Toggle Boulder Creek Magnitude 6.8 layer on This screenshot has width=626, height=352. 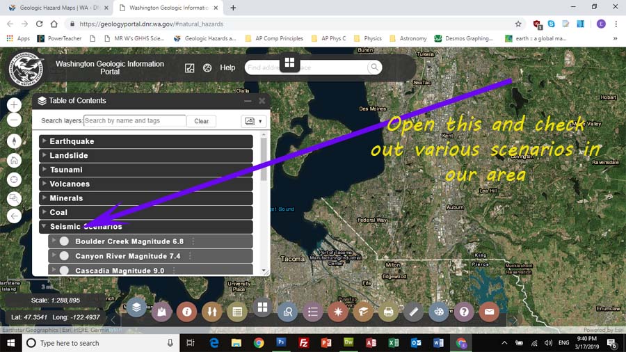64,241
